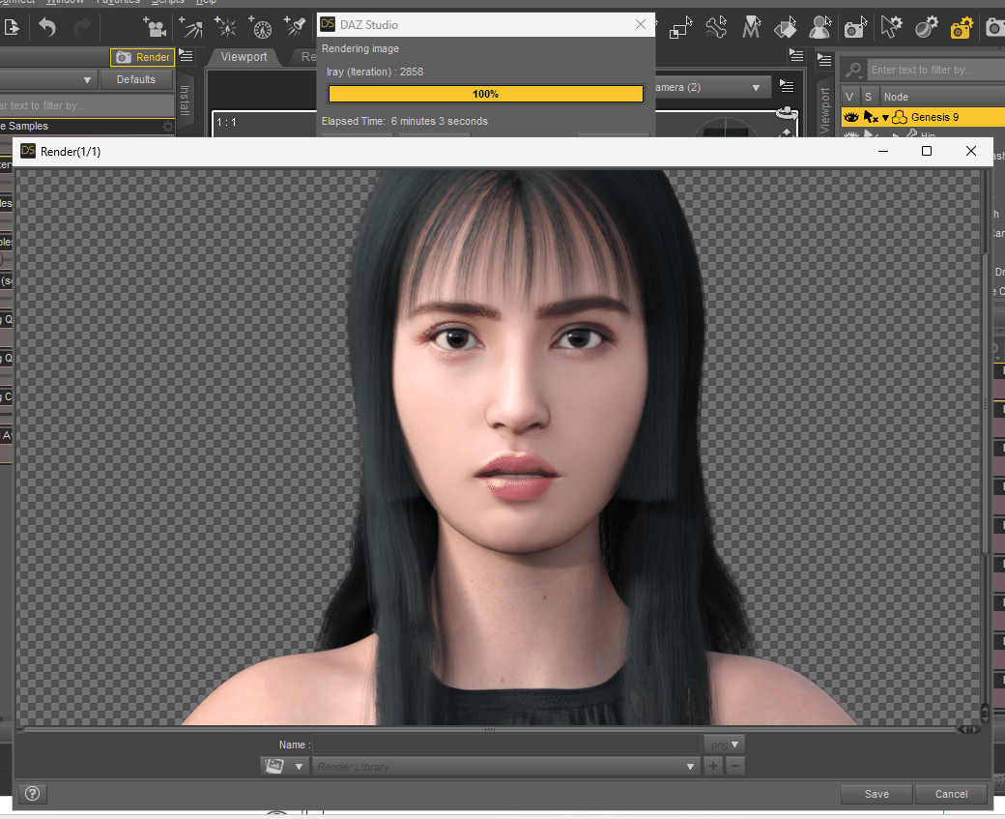Click the S column header

point(868,97)
